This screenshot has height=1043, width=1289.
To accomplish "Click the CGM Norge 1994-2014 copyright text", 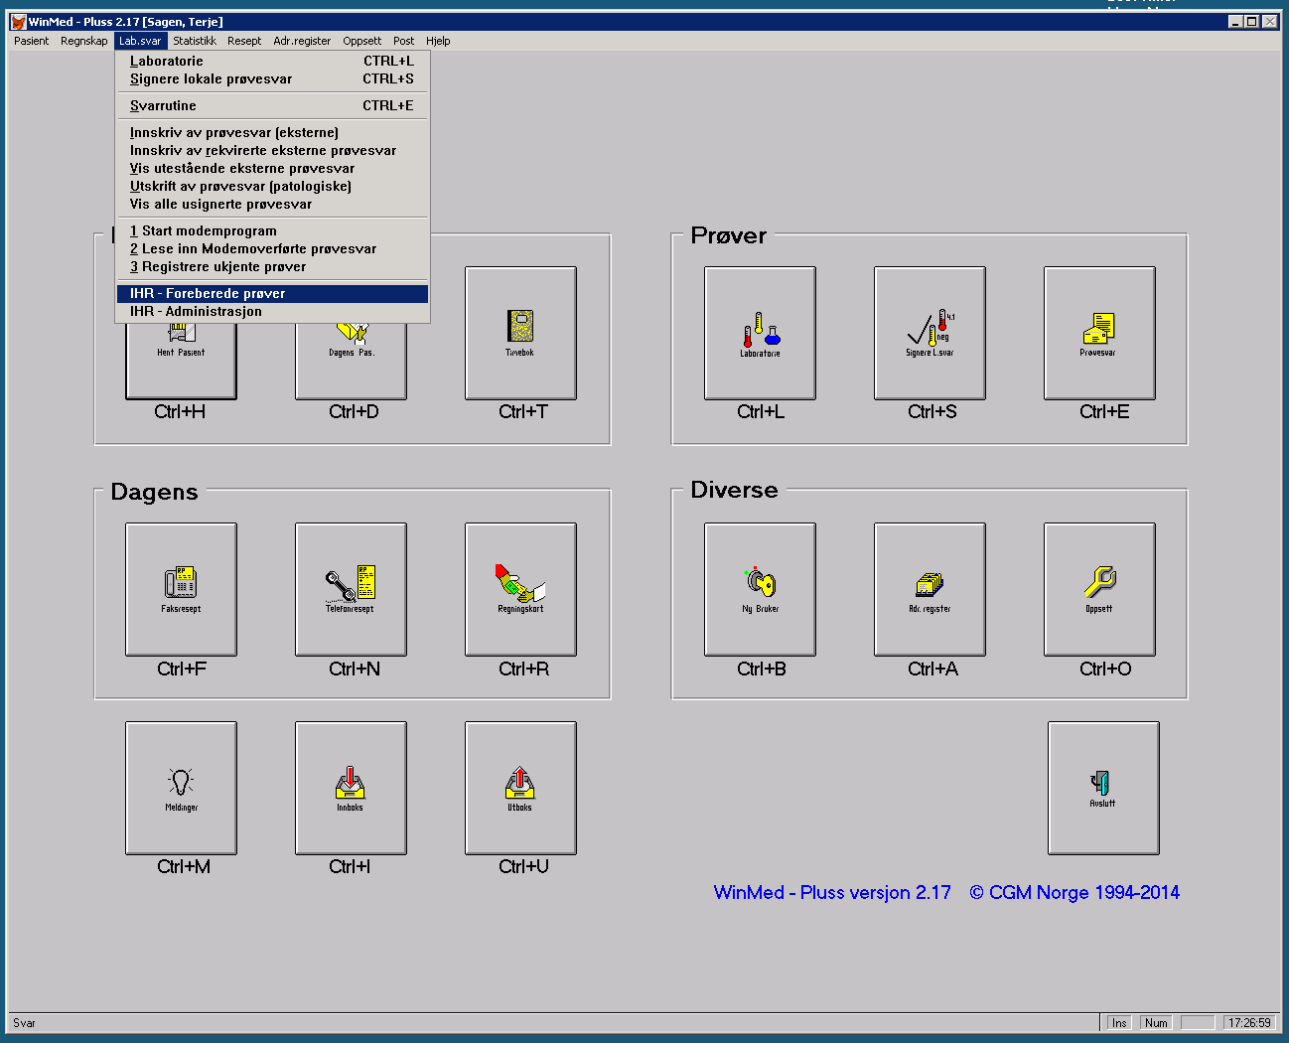I will [x=1074, y=892].
